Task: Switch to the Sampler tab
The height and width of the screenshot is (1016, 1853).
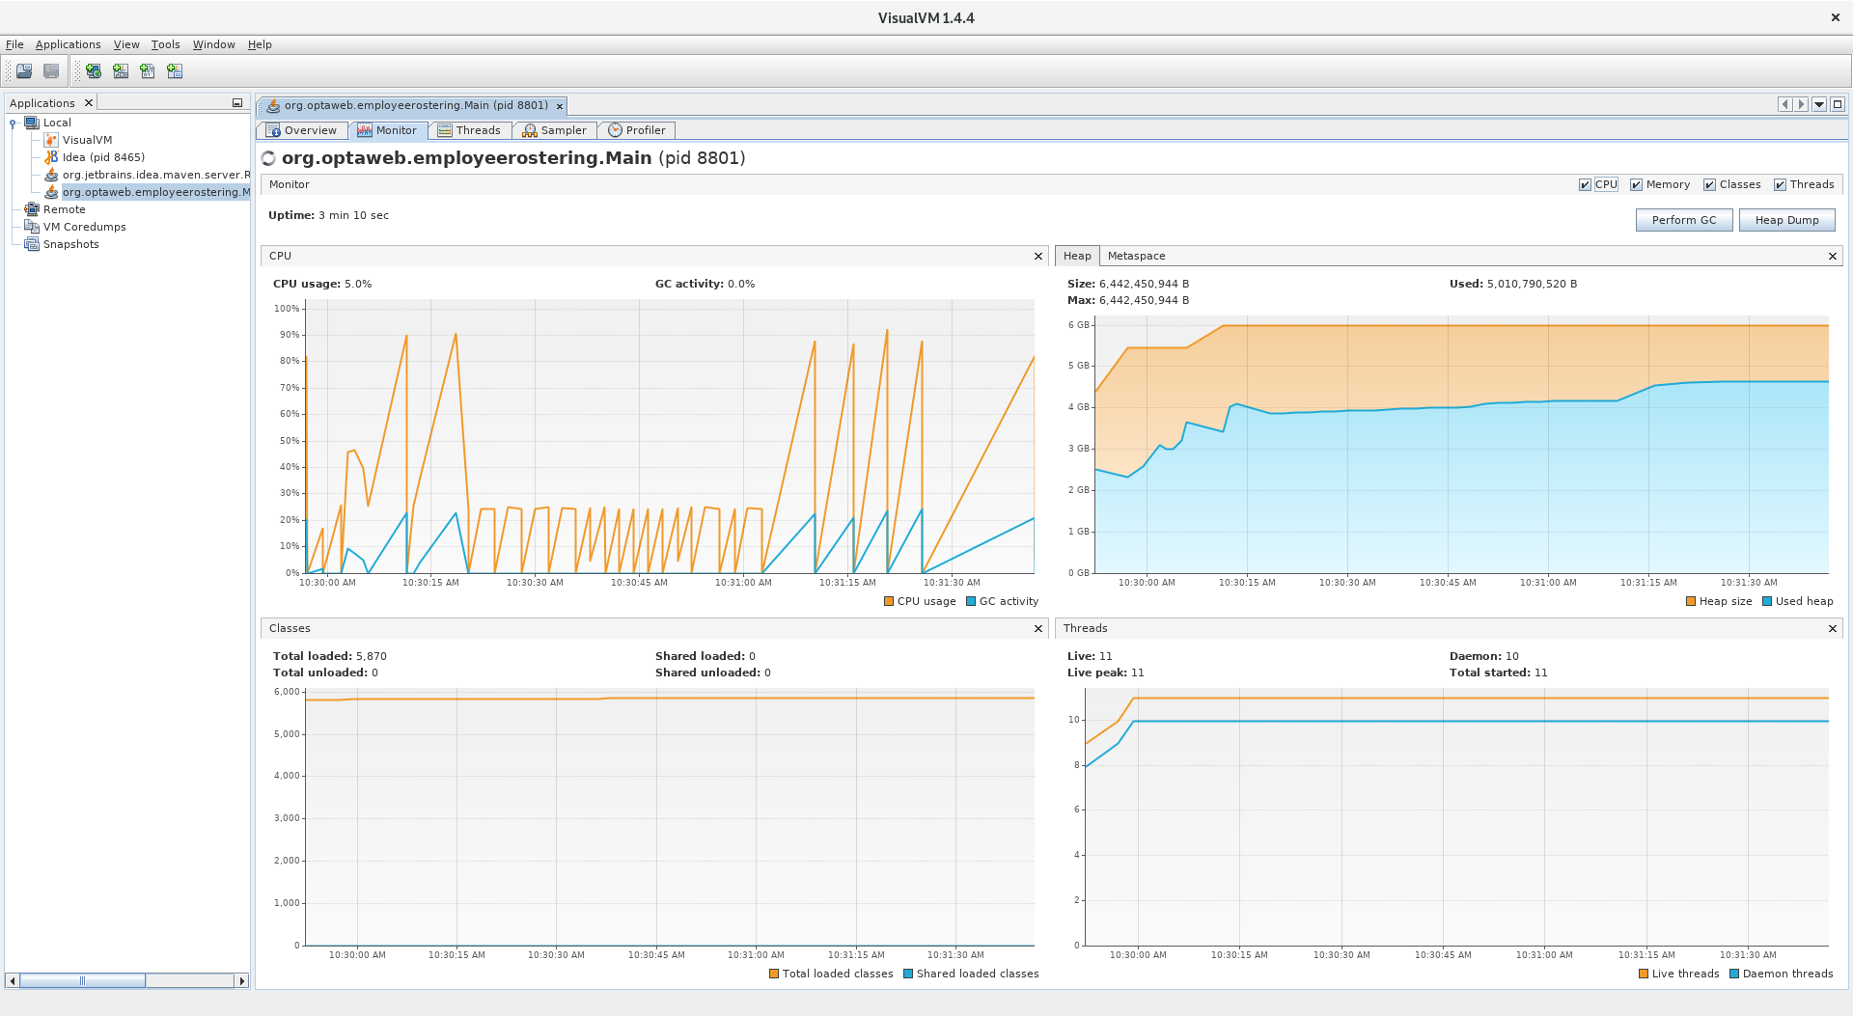Action: click(x=554, y=130)
